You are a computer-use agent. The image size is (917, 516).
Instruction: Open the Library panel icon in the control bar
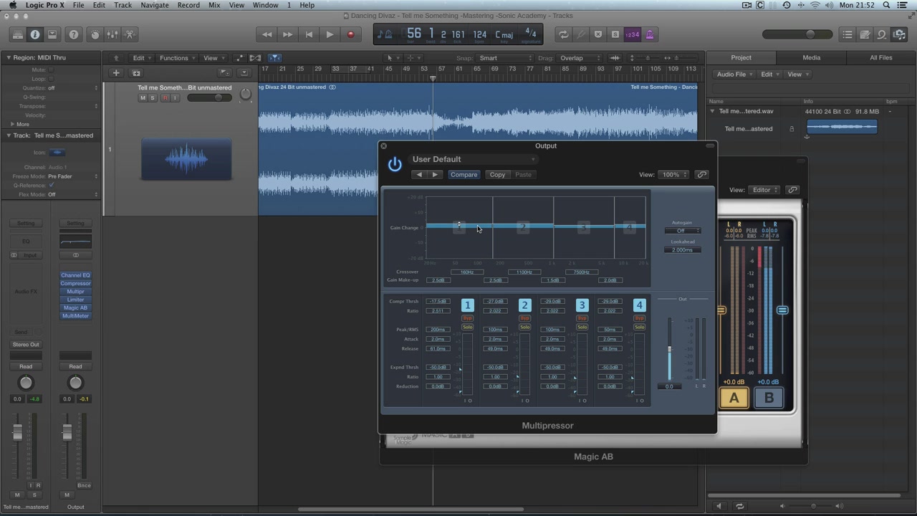click(x=17, y=34)
